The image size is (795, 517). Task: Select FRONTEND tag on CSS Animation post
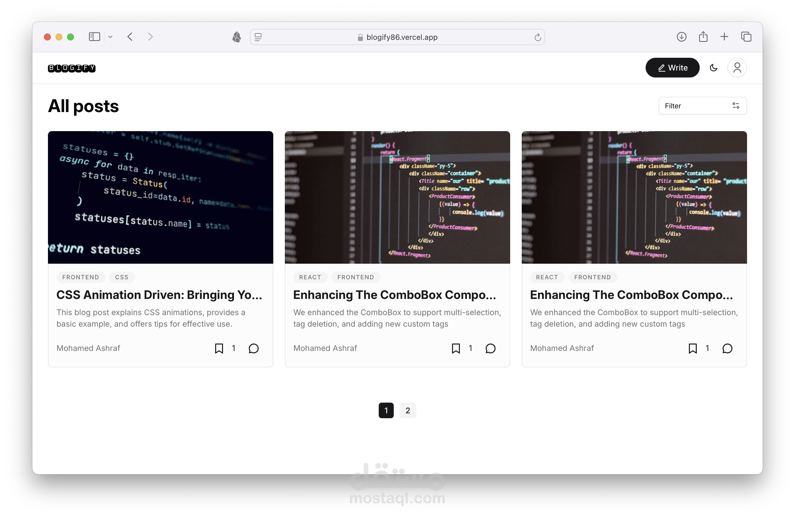click(81, 277)
